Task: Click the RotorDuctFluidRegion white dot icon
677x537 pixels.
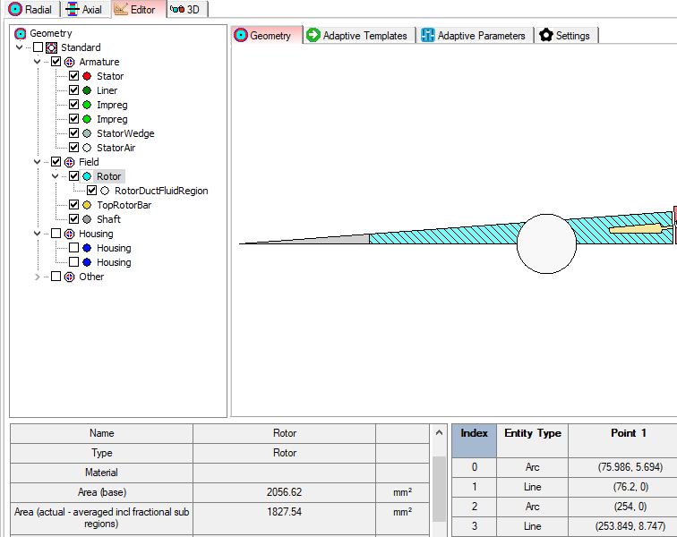Action: click(x=105, y=191)
